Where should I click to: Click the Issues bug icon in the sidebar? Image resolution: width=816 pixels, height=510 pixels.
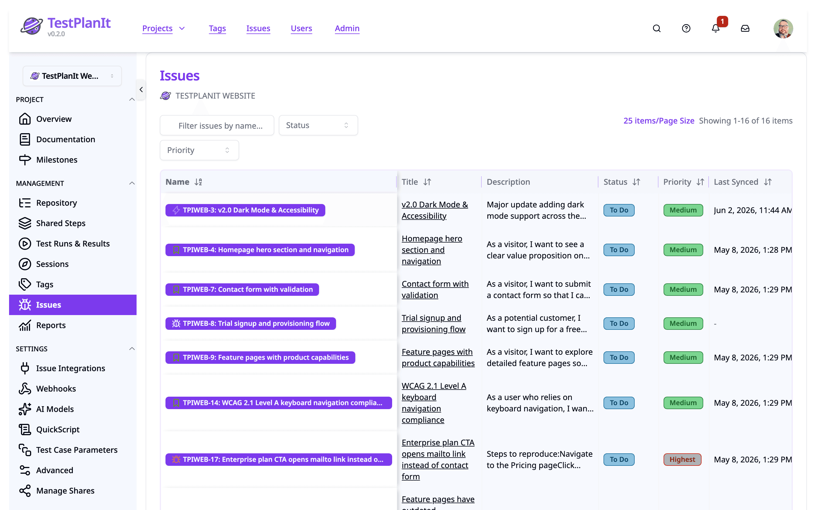pos(25,305)
